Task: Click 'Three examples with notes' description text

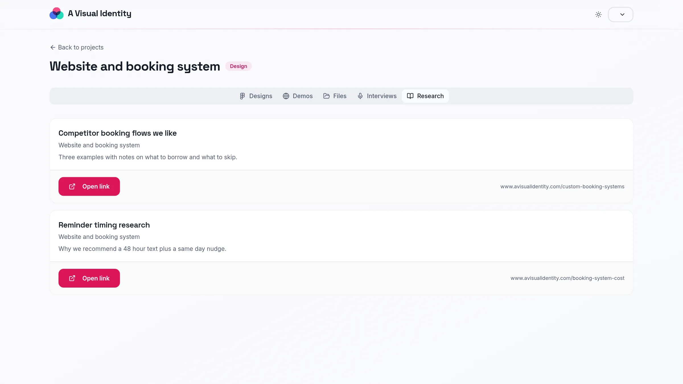Action: pos(148,157)
